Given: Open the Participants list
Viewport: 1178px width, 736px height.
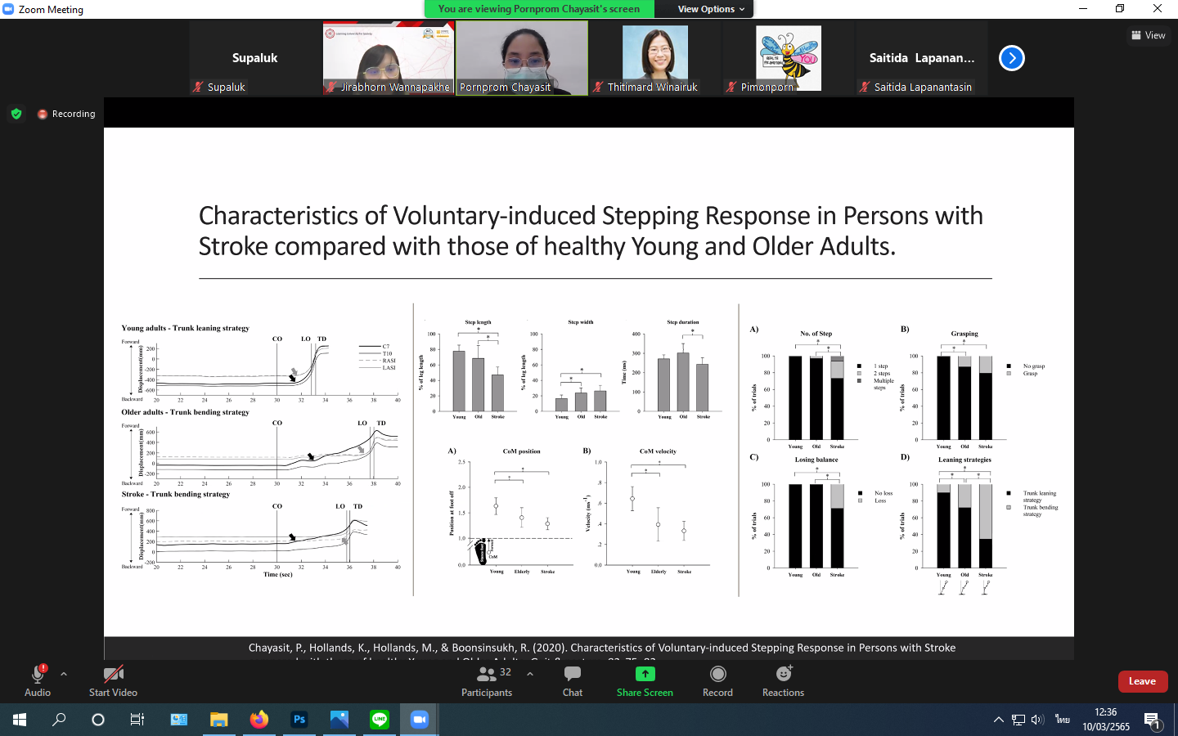Looking at the screenshot, I should coord(487,680).
